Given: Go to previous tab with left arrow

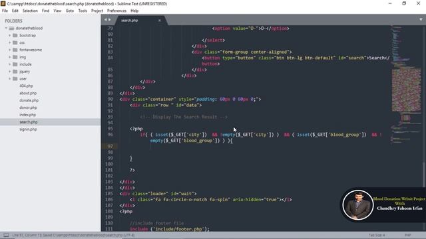Looking at the screenshot, I should [105, 19].
